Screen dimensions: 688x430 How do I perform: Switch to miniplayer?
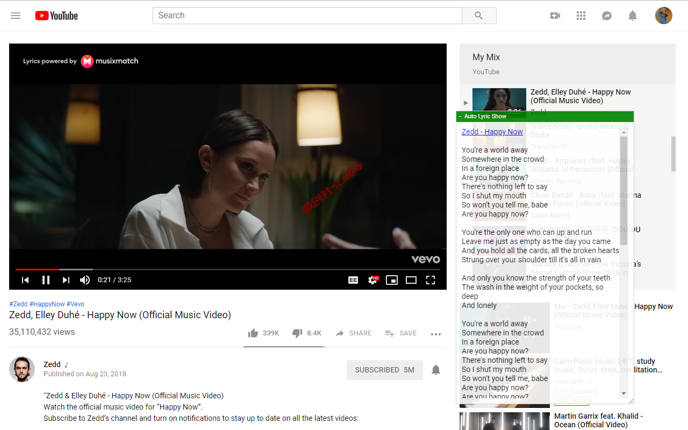[x=392, y=280]
